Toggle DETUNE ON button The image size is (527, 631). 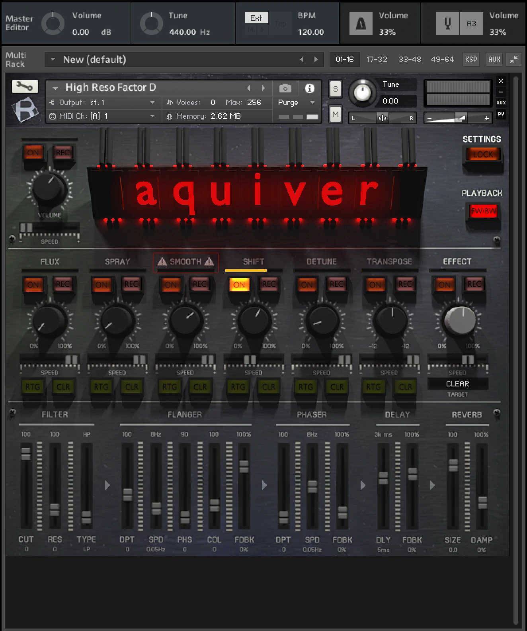[x=306, y=285]
